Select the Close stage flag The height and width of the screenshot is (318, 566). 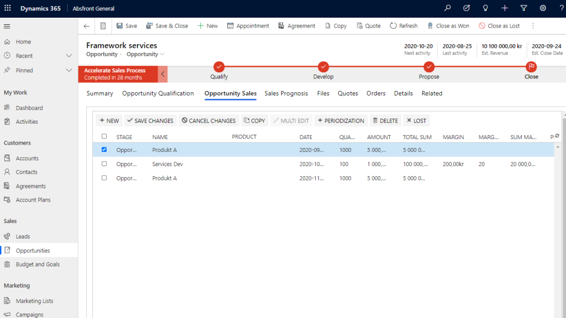531,67
